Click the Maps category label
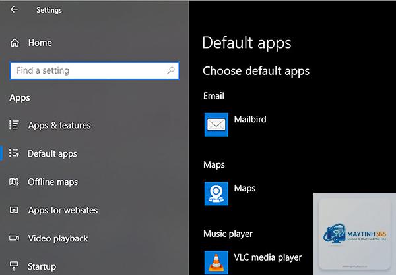The height and width of the screenshot is (275, 396). coord(214,165)
